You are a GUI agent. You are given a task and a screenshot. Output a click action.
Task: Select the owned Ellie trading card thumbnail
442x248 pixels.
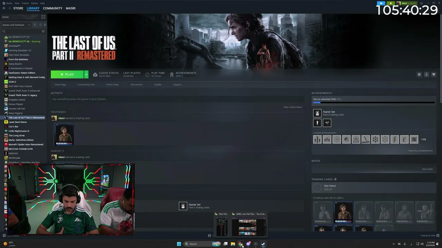click(x=344, y=212)
